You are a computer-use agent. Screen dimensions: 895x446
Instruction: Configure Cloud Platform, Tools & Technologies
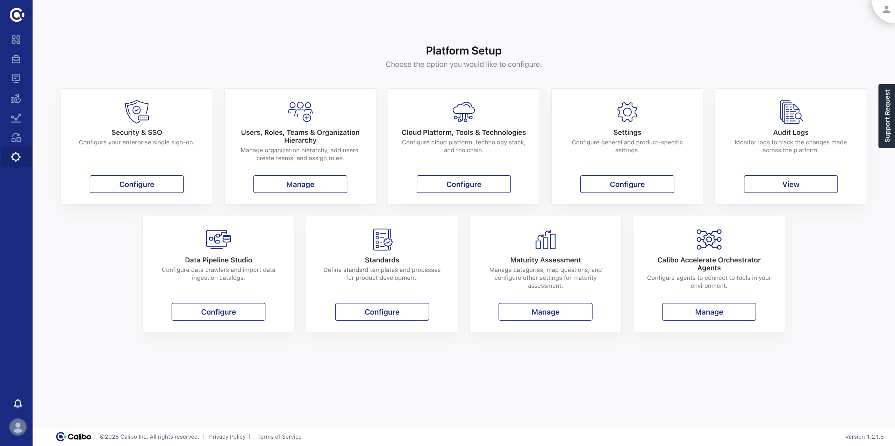(464, 184)
